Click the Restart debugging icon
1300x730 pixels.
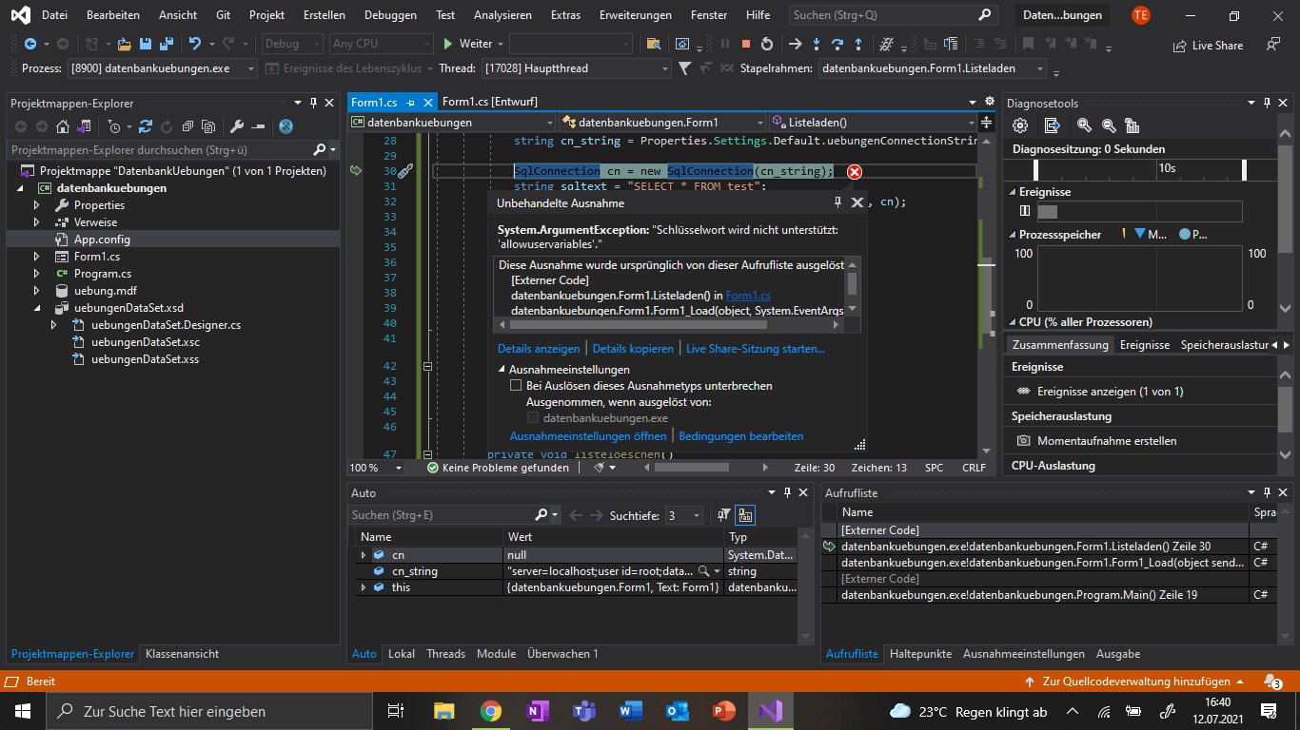pyautogui.click(x=767, y=44)
